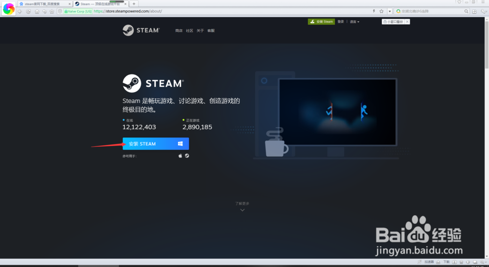The width and height of the screenshot is (489, 267).
Task: Reload the page with the refresh icon
Action: tap(28, 12)
